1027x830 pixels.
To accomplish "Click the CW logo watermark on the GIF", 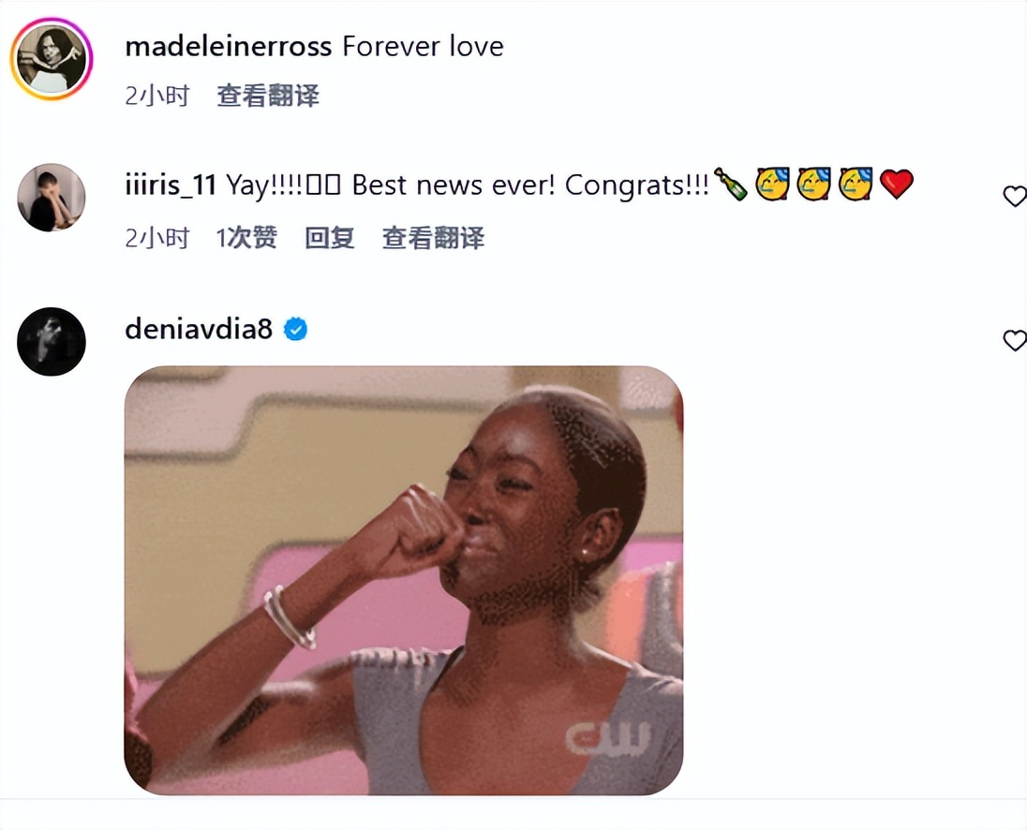I will [x=608, y=737].
